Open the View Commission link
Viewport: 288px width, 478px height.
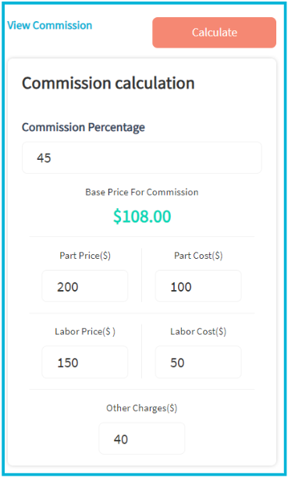[50, 25]
